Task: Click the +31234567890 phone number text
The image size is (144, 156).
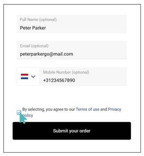Action: coord(59,80)
